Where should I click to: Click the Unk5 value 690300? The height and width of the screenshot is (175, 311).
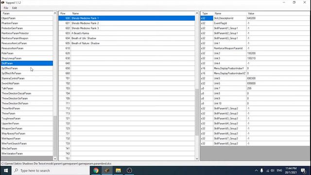coord(278,78)
